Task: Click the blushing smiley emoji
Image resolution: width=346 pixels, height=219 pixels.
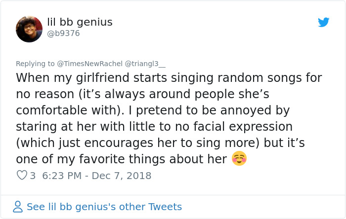Action: point(239,159)
